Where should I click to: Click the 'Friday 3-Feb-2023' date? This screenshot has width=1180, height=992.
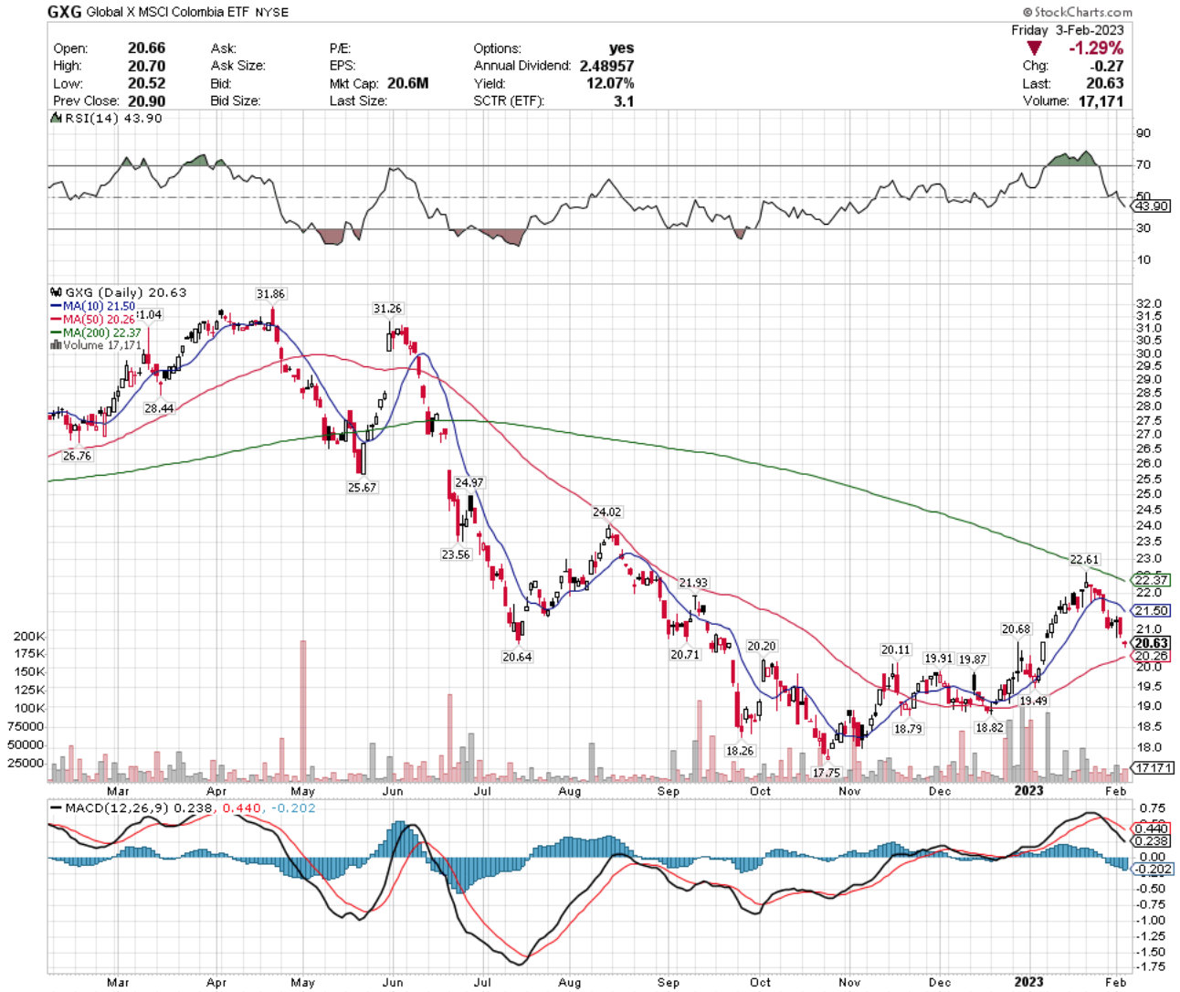click(x=1068, y=30)
